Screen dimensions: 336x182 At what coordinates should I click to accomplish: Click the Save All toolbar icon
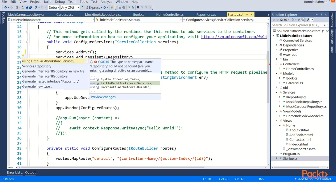pos(30,8)
